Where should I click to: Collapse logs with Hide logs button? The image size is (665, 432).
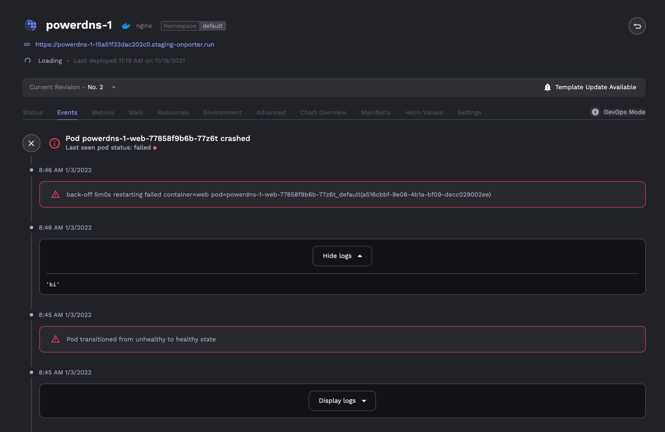coord(342,256)
